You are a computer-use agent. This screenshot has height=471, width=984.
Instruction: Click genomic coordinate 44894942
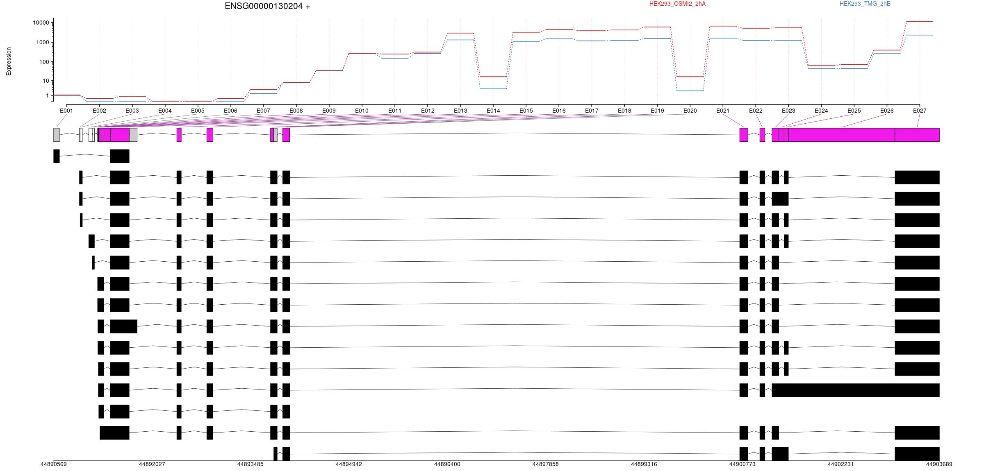[x=349, y=464]
